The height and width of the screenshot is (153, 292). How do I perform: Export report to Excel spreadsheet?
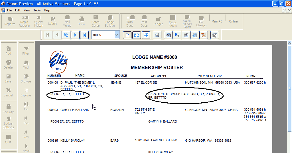pyautogui.click(x=186, y=35)
